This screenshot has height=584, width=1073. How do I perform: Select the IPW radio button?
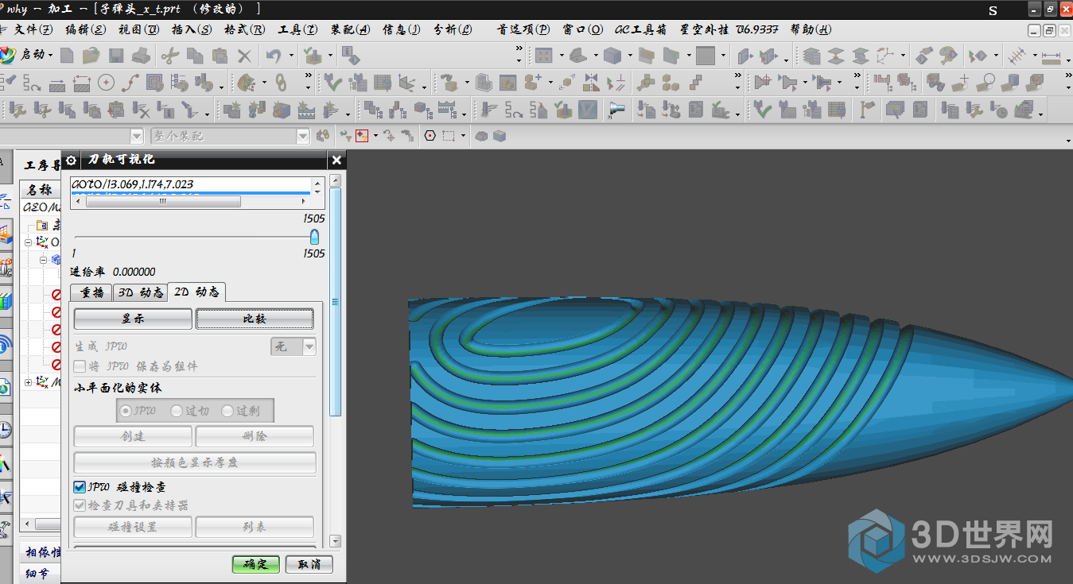pos(126,411)
